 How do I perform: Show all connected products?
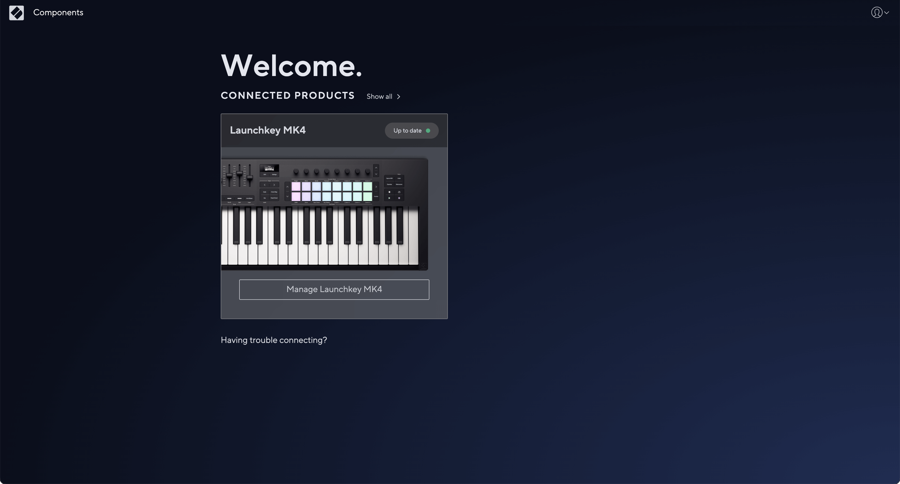379,97
